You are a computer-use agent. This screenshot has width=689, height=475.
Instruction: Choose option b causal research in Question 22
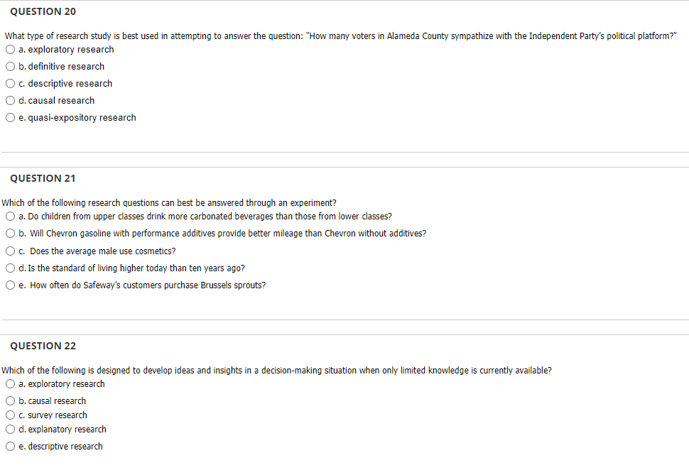(x=10, y=400)
